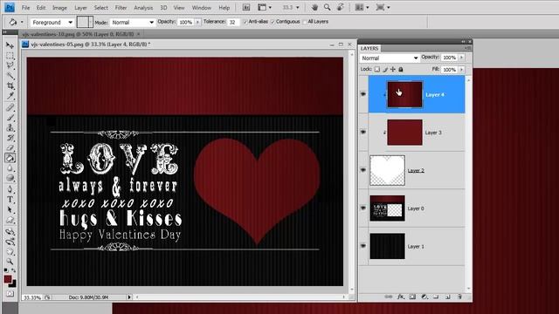Create new fill or adjustment layer

coord(424,297)
